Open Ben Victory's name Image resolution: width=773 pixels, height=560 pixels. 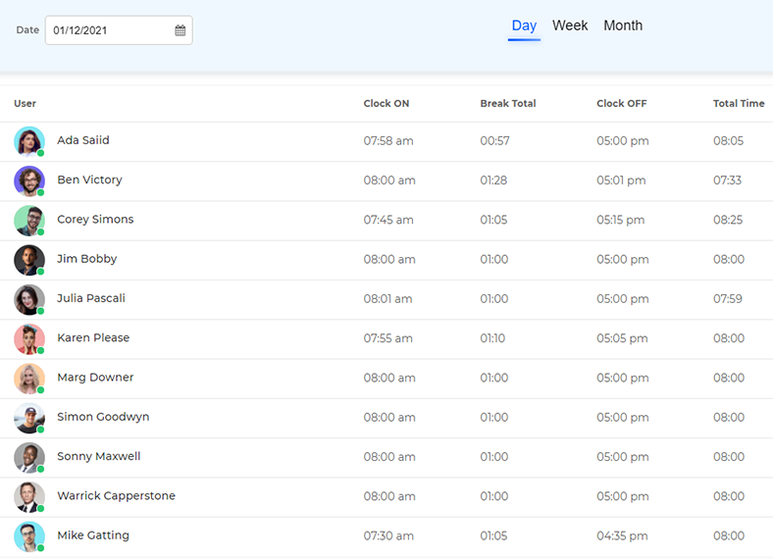point(89,179)
